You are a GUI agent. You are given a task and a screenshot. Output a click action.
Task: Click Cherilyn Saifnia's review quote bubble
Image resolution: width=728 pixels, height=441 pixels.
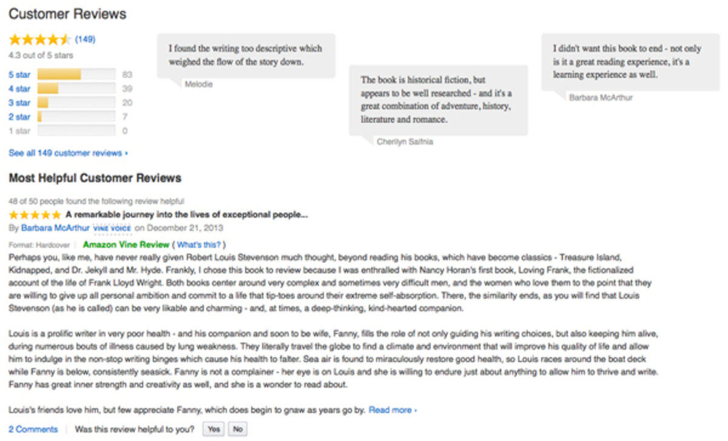[437, 100]
